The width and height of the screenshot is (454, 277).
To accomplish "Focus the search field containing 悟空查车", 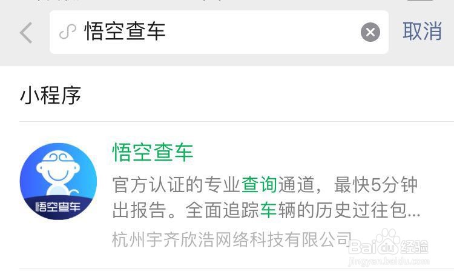I will pos(219,32).
